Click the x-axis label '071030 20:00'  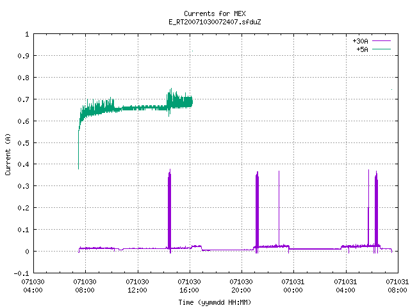(x=241, y=286)
